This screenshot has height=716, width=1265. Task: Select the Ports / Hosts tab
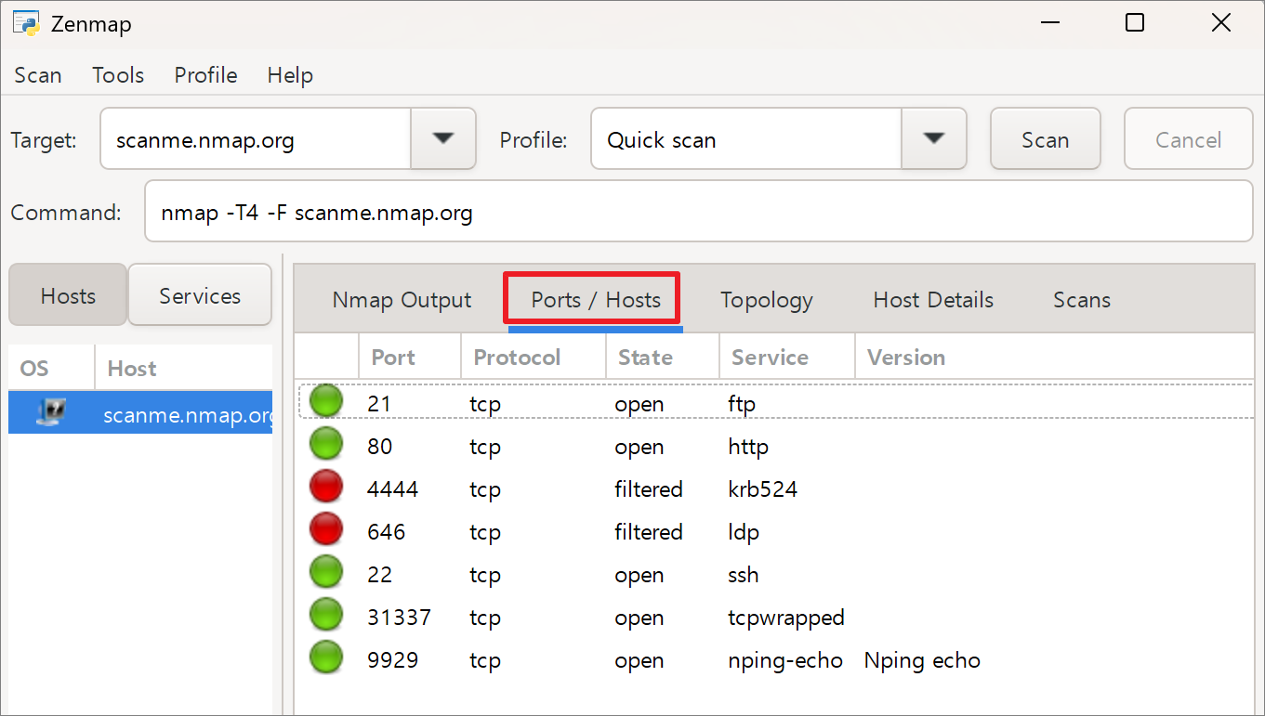596,300
